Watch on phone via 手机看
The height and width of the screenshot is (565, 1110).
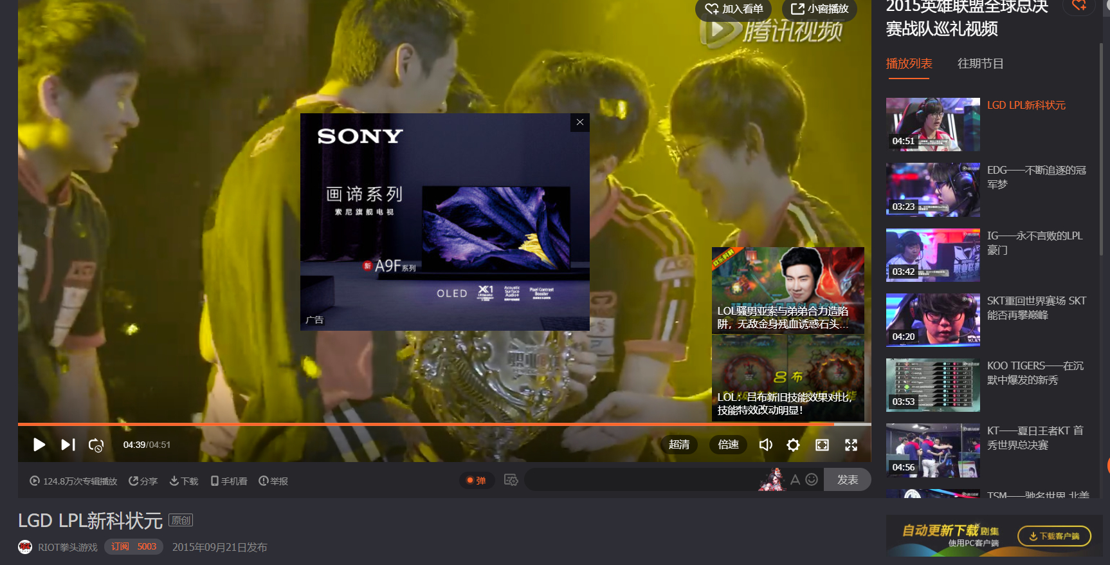click(x=229, y=481)
